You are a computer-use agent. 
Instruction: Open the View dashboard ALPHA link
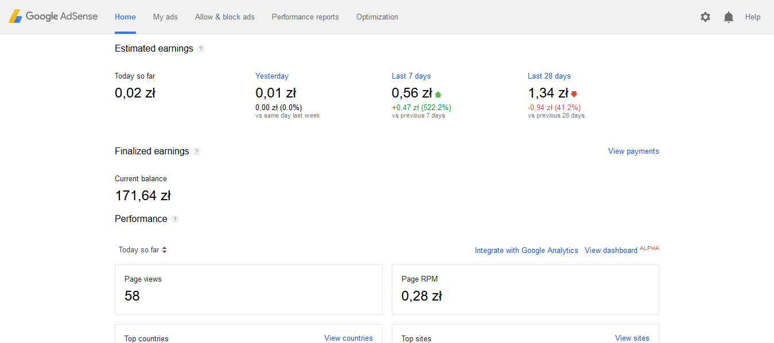coord(622,250)
